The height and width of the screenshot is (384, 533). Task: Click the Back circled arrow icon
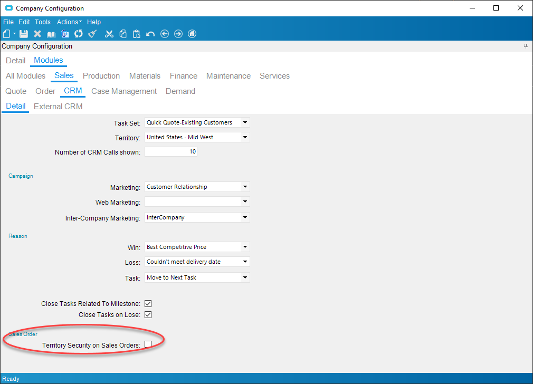coord(165,34)
